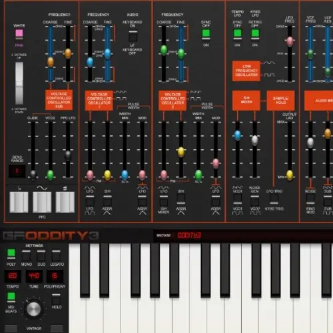333x333 pixels.
Task: Click VCO2 pulse width Mod pink slider knob
Action: [x=216, y=164]
